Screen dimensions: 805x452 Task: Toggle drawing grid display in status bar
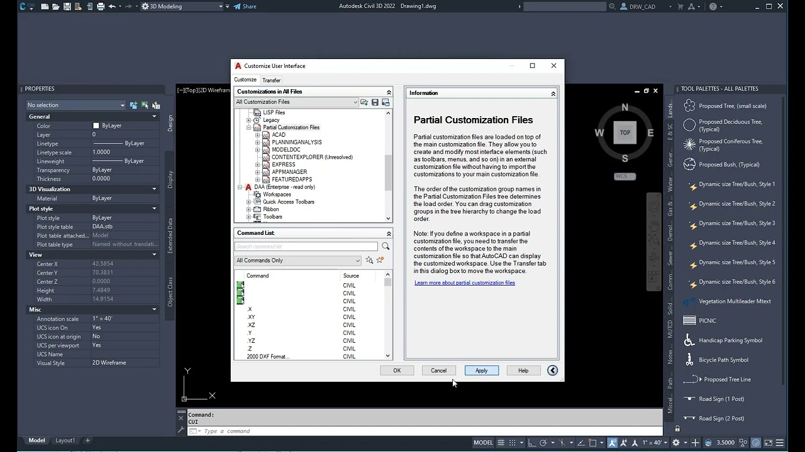click(x=501, y=443)
